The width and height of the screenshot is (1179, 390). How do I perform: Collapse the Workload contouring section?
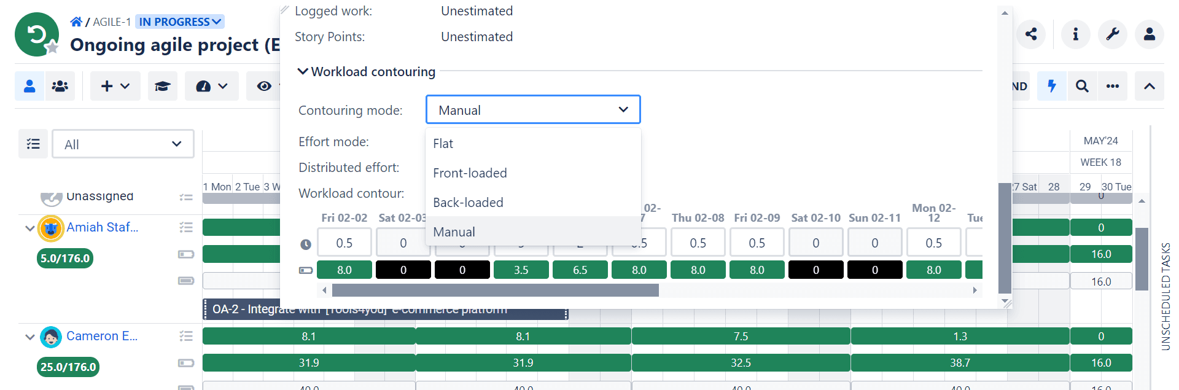pyautogui.click(x=303, y=71)
